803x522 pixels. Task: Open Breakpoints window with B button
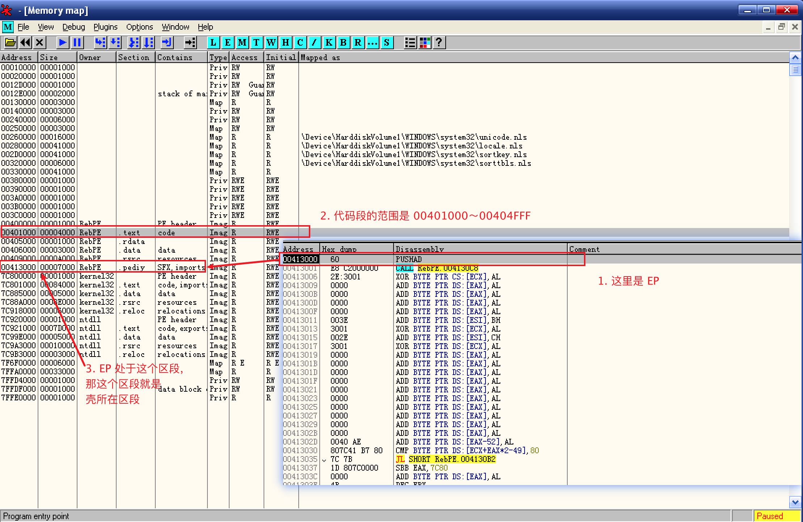pos(343,43)
